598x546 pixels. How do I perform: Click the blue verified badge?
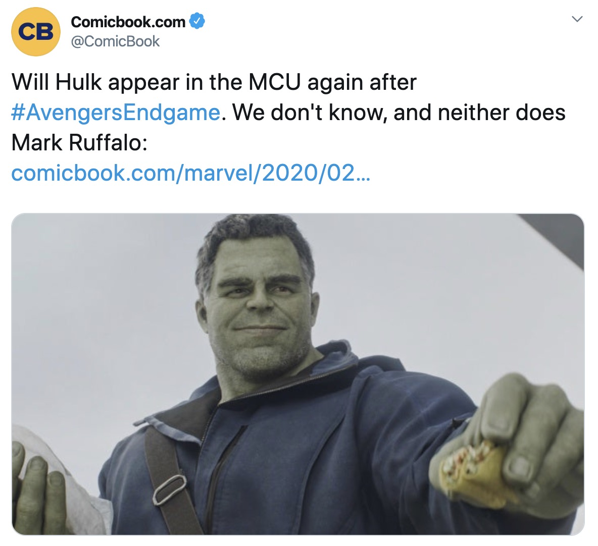pyautogui.click(x=197, y=21)
